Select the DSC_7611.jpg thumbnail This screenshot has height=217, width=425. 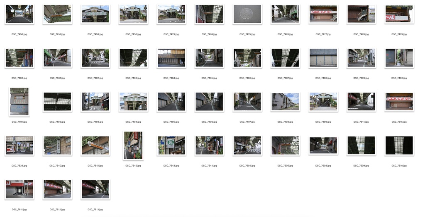click(x=19, y=189)
